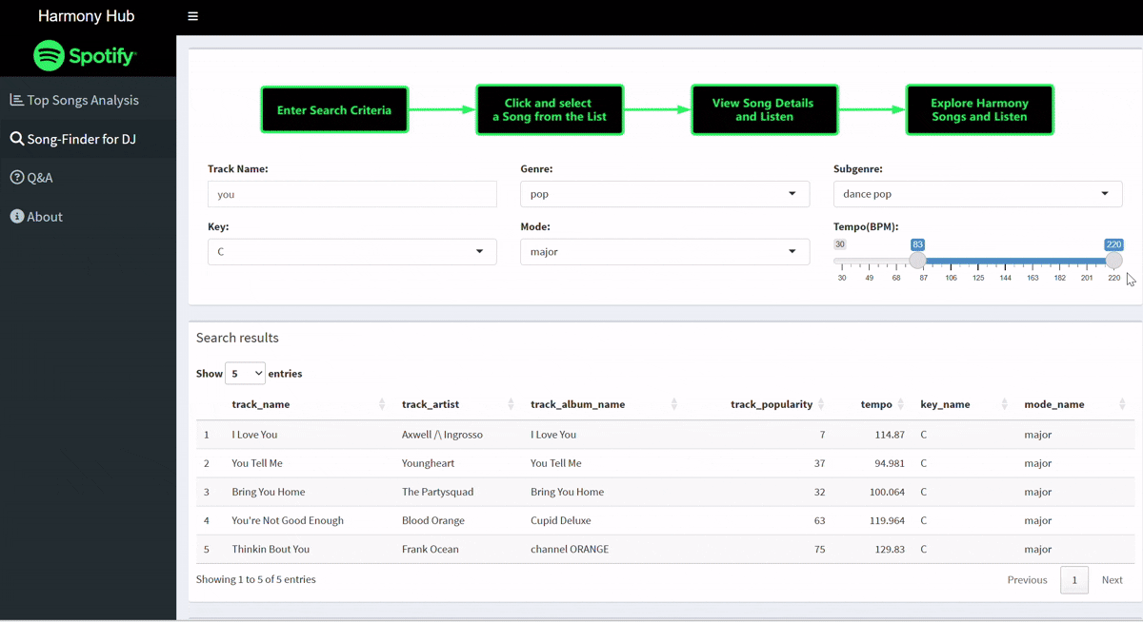Open the Genre dropdown showing pop

665,194
